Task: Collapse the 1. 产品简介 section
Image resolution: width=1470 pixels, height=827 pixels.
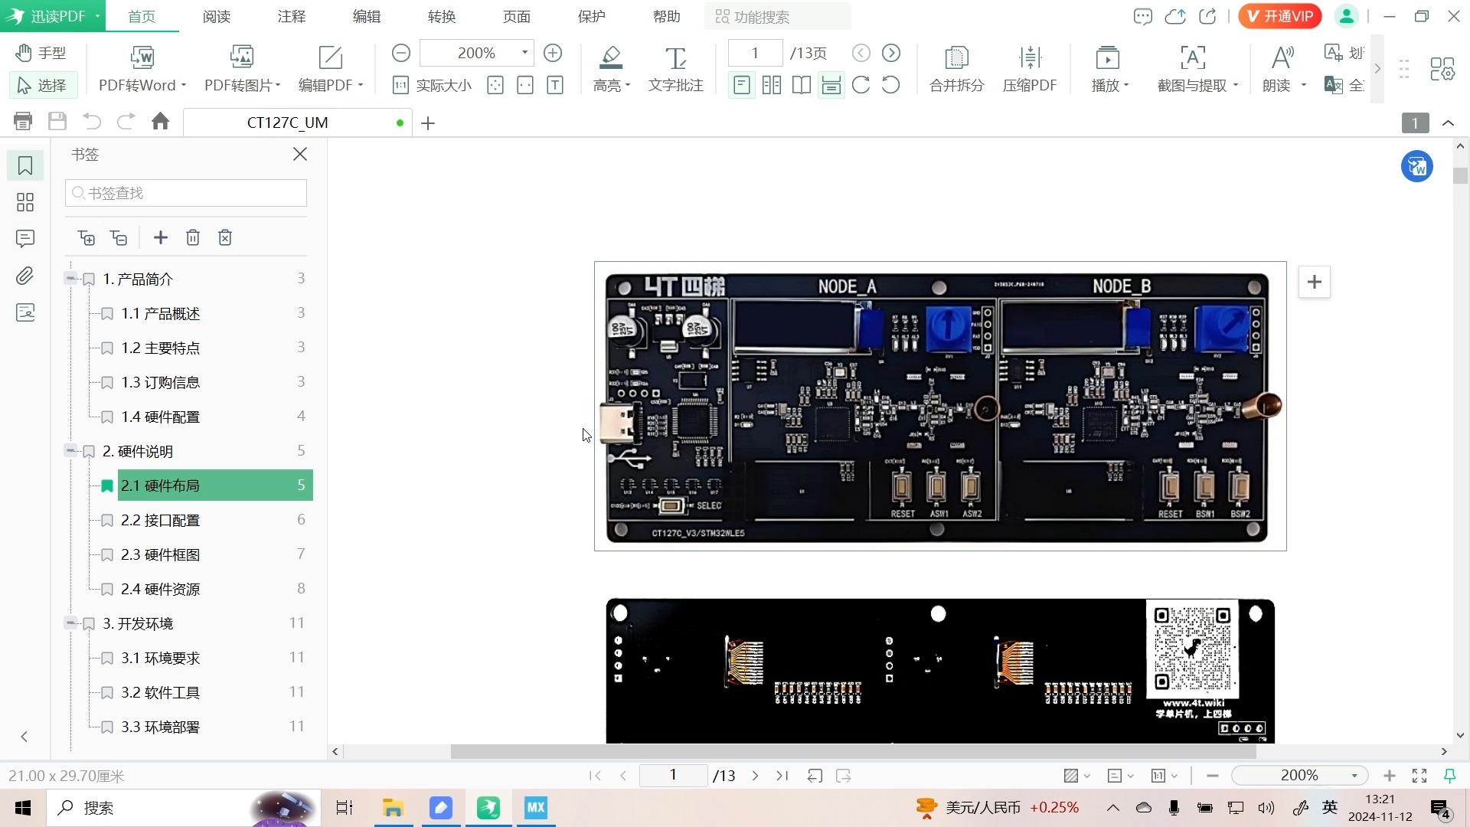Action: pyautogui.click(x=70, y=279)
